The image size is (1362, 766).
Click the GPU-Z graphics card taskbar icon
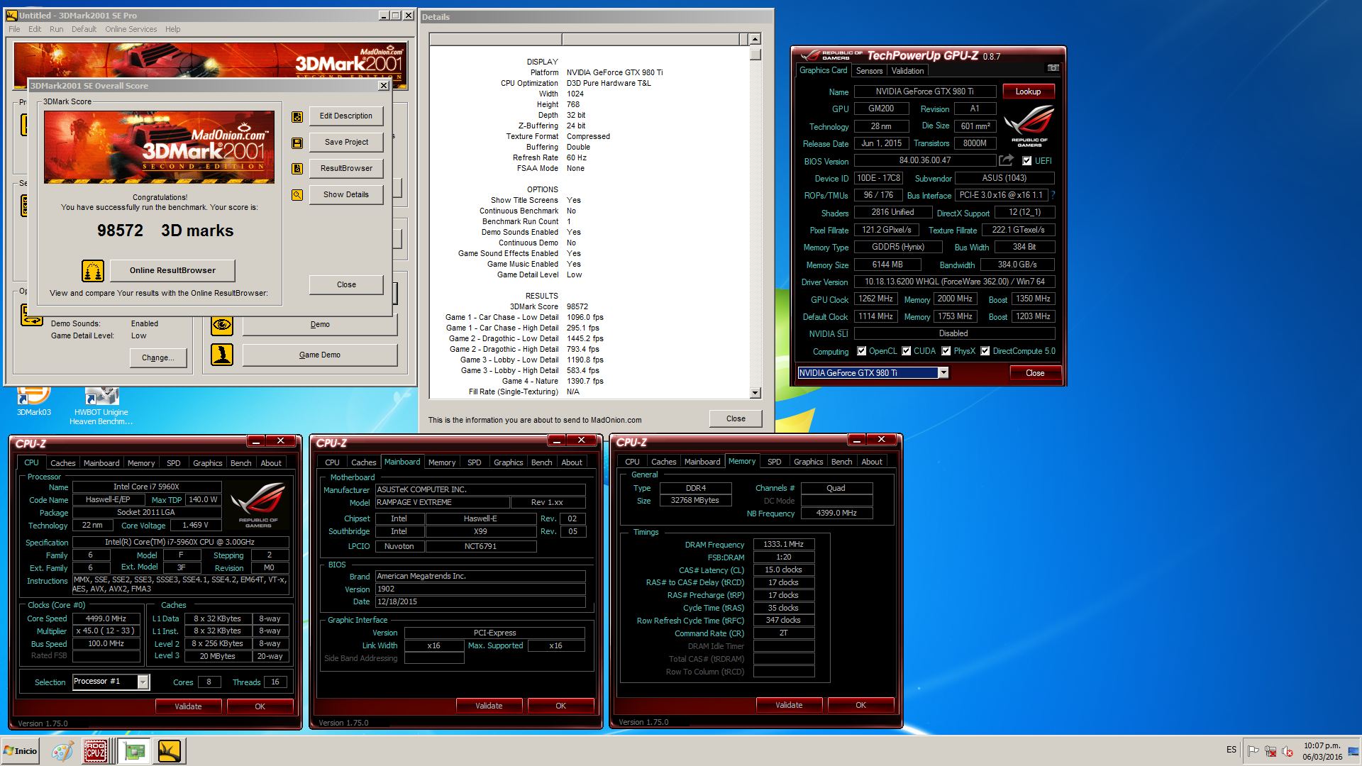133,751
